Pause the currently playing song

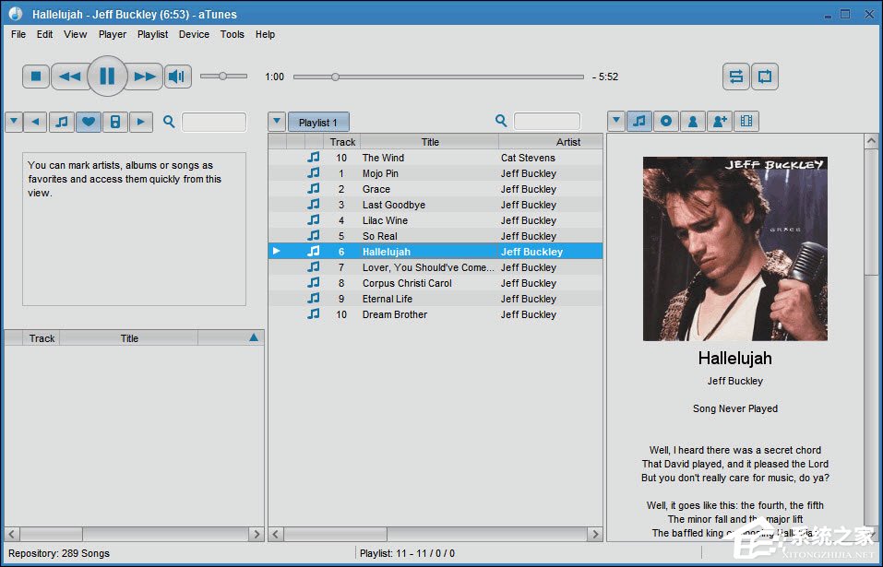click(x=107, y=77)
